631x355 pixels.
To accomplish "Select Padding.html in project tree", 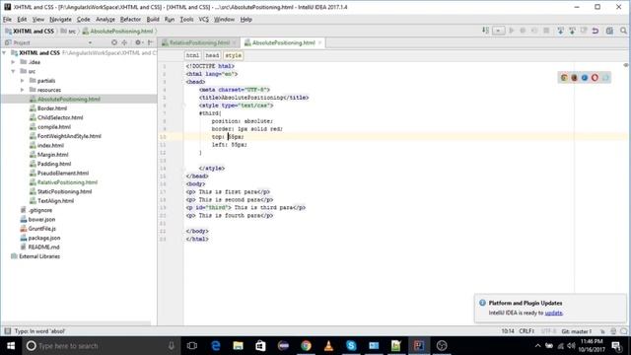I will (54, 164).
